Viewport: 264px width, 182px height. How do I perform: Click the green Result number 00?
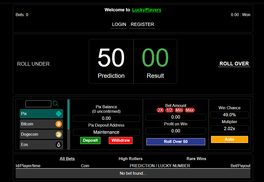coord(155,58)
